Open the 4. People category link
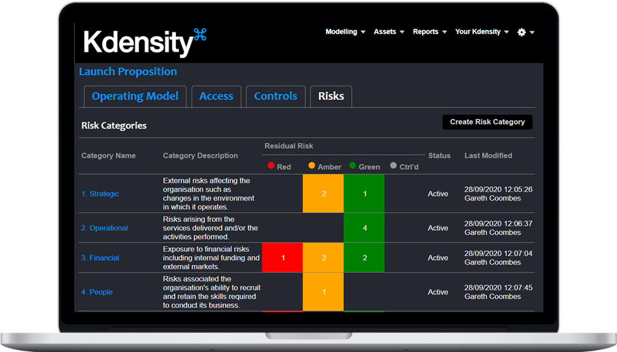This screenshot has height=352, width=617. point(97,292)
